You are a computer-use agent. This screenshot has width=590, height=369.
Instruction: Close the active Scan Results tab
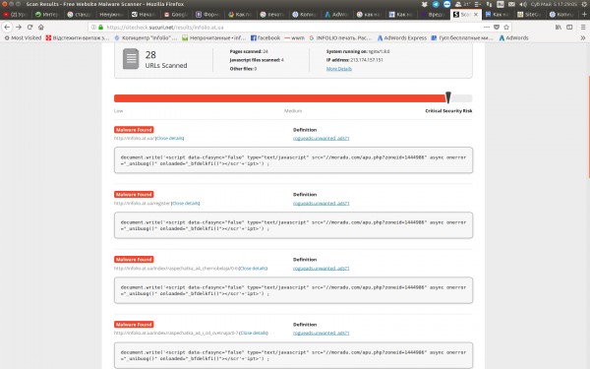(x=476, y=15)
